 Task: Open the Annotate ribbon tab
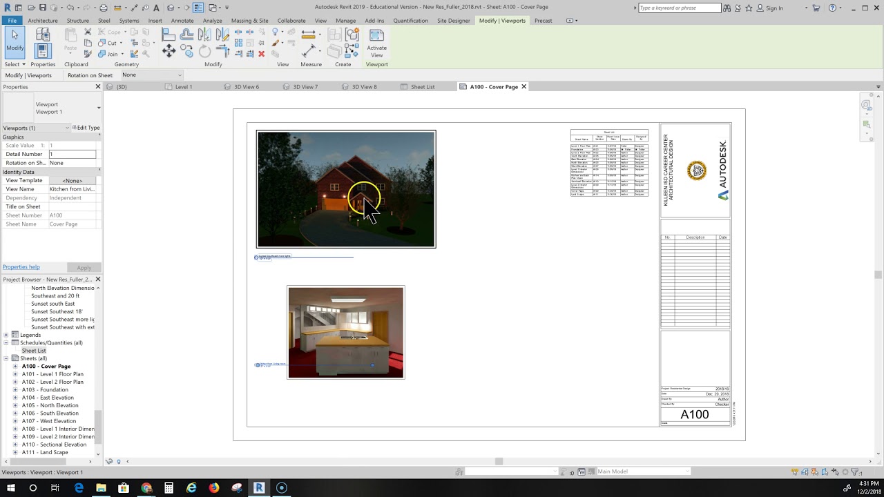pos(182,21)
